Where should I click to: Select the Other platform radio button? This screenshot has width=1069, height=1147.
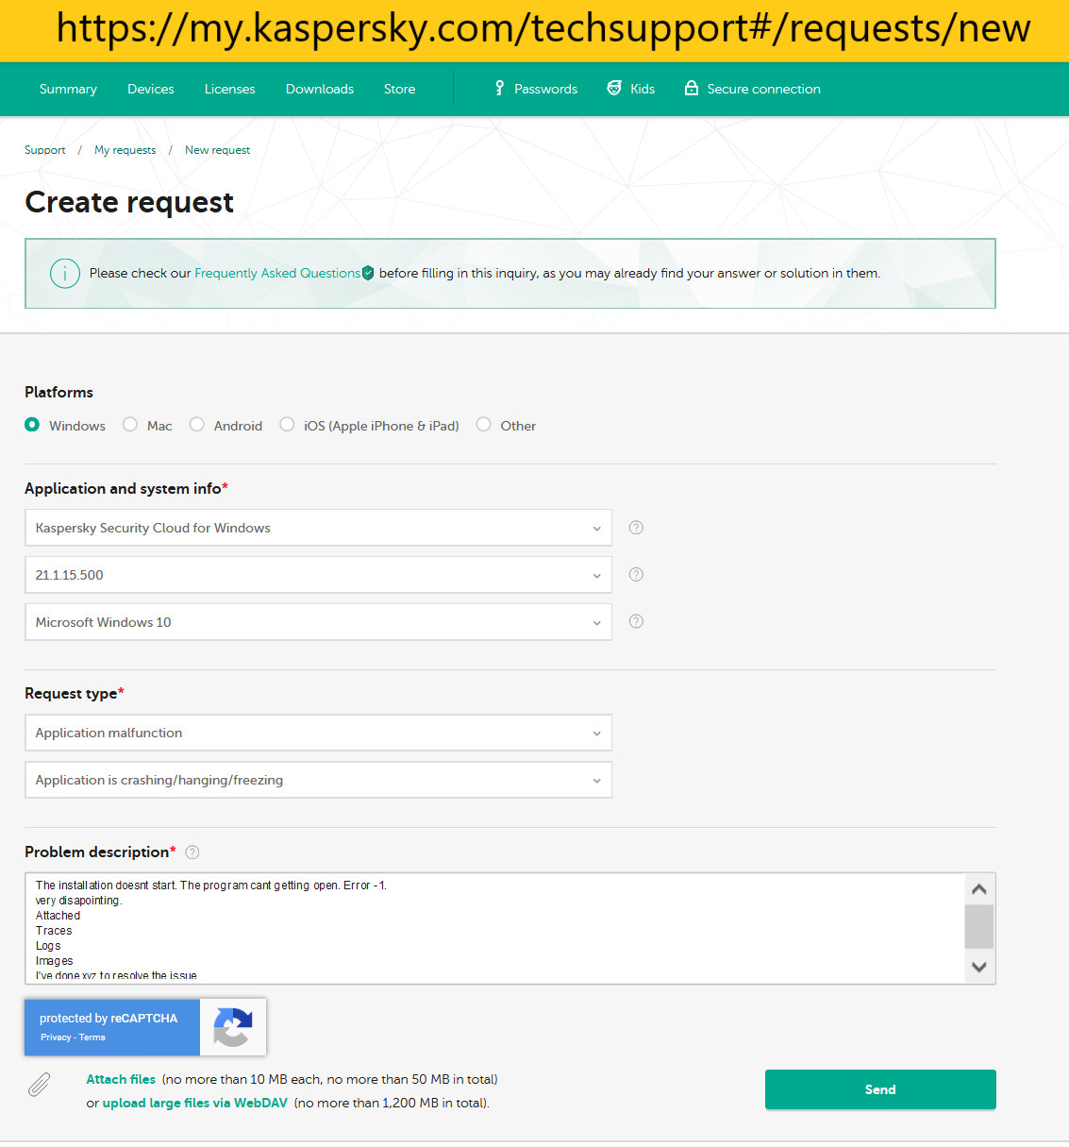point(483,425)
